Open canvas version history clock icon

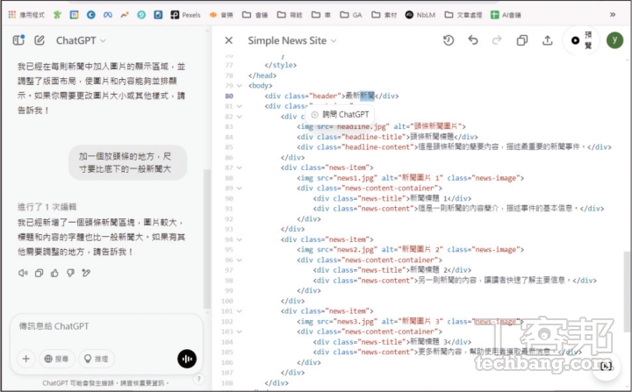(x=449, y=40)
